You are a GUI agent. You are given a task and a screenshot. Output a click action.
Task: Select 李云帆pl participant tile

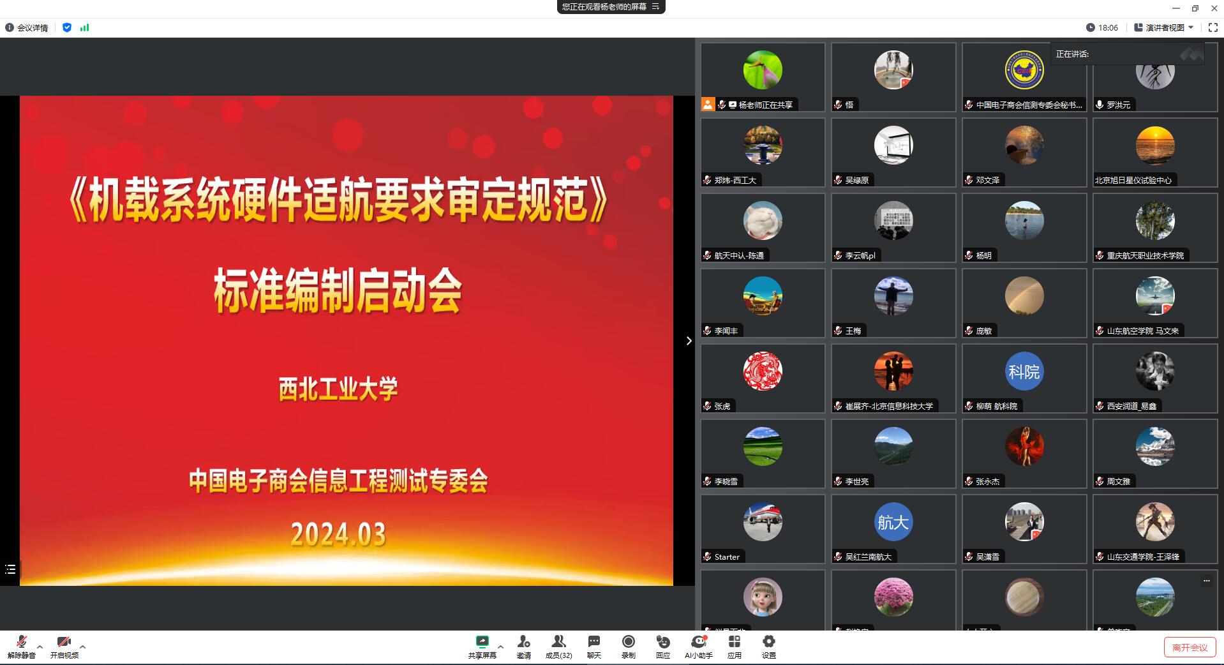[893, 228]
